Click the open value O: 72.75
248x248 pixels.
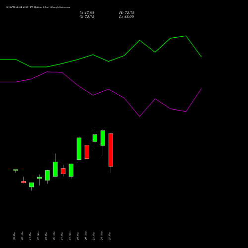(x=87, y=17)
